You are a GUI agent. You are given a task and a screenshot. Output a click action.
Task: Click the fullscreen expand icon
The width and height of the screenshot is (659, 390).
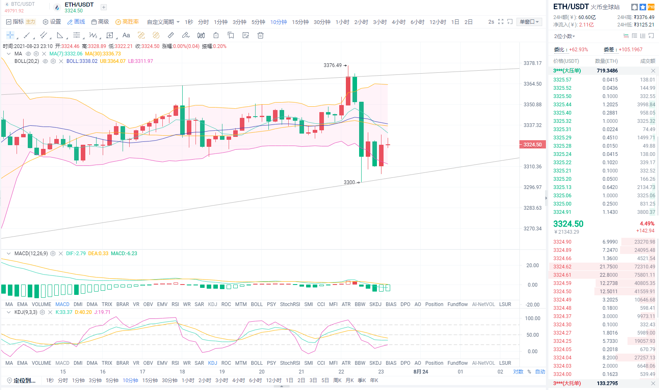501,22
